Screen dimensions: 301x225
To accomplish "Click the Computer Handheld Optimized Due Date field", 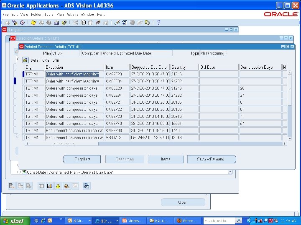I will (x=127, y=53).
